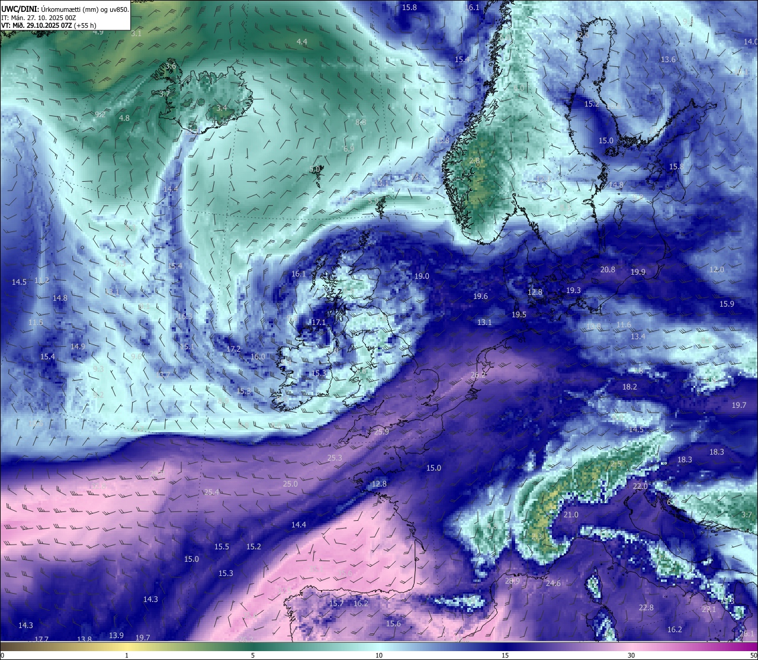
Task: Click the valid time 'VT: Mið. 29.10.2025 07Z'
Action: (37, 25)
